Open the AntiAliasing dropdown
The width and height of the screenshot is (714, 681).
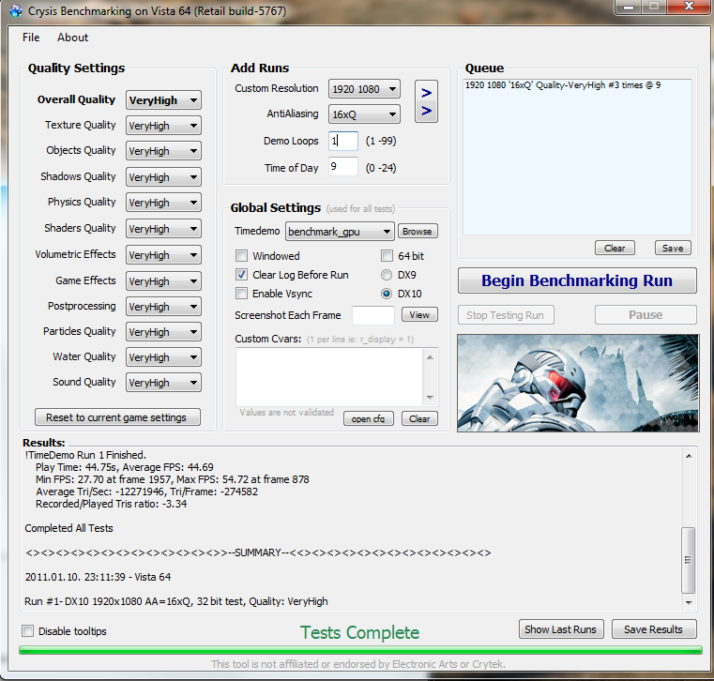point(364,114)
